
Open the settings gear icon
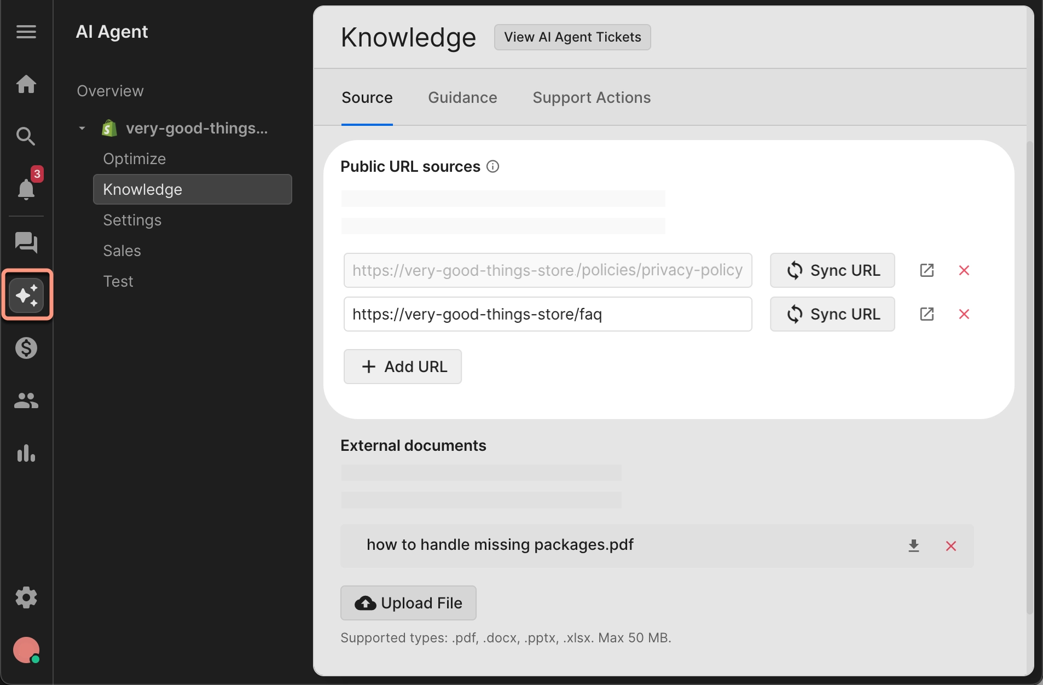[26, 597]
